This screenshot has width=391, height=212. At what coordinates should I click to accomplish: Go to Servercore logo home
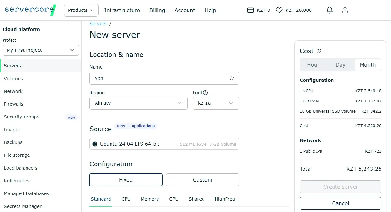[x=30, y=10]
